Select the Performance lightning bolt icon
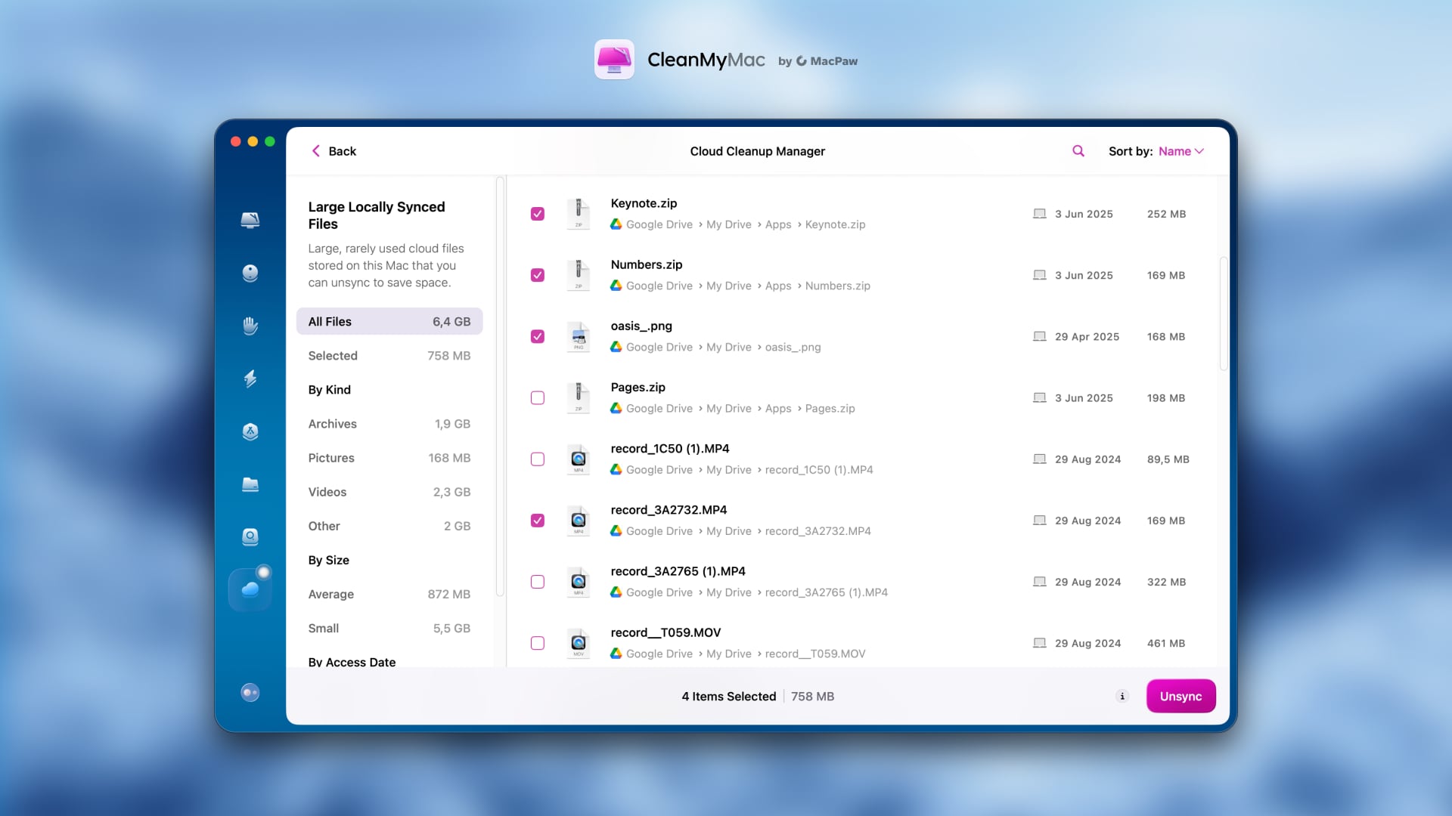 tap(250, 379)
